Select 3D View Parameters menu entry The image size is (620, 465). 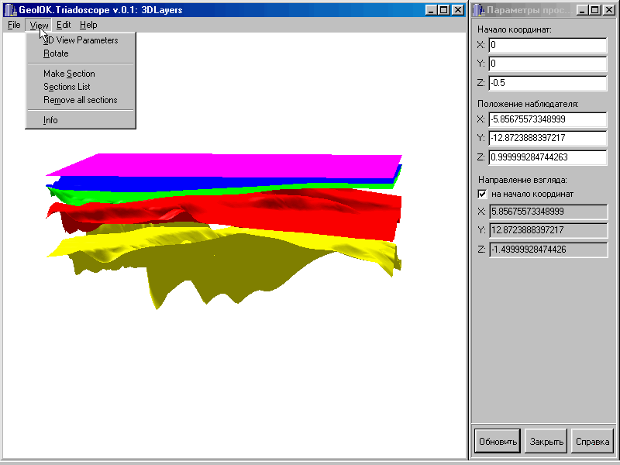(x=81, y=40)
